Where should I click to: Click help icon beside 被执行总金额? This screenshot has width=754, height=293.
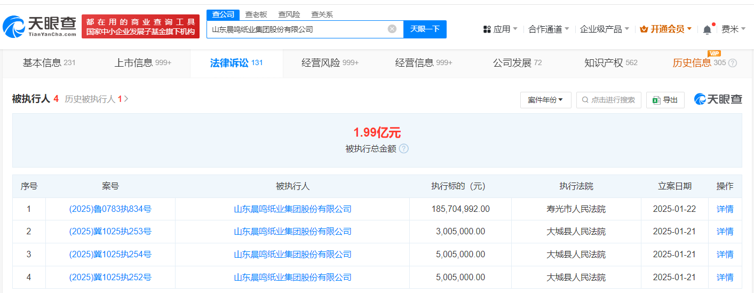(404, 149)
